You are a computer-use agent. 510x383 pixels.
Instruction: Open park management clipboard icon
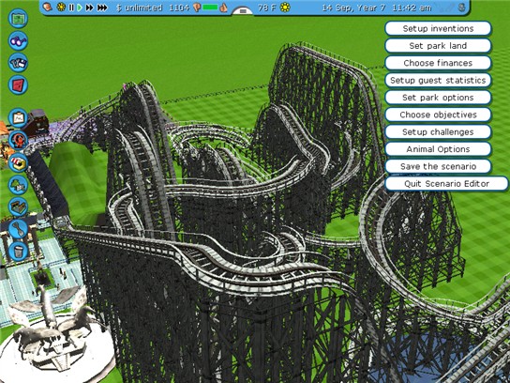pos(18,118)
